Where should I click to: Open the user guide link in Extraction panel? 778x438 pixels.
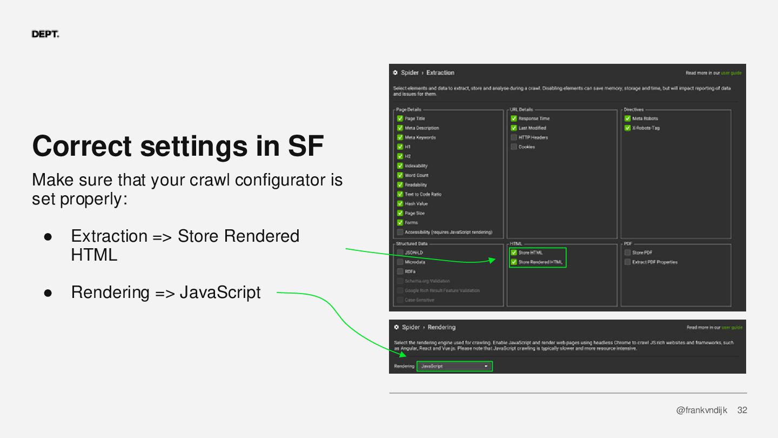click(x=731, y=73)
